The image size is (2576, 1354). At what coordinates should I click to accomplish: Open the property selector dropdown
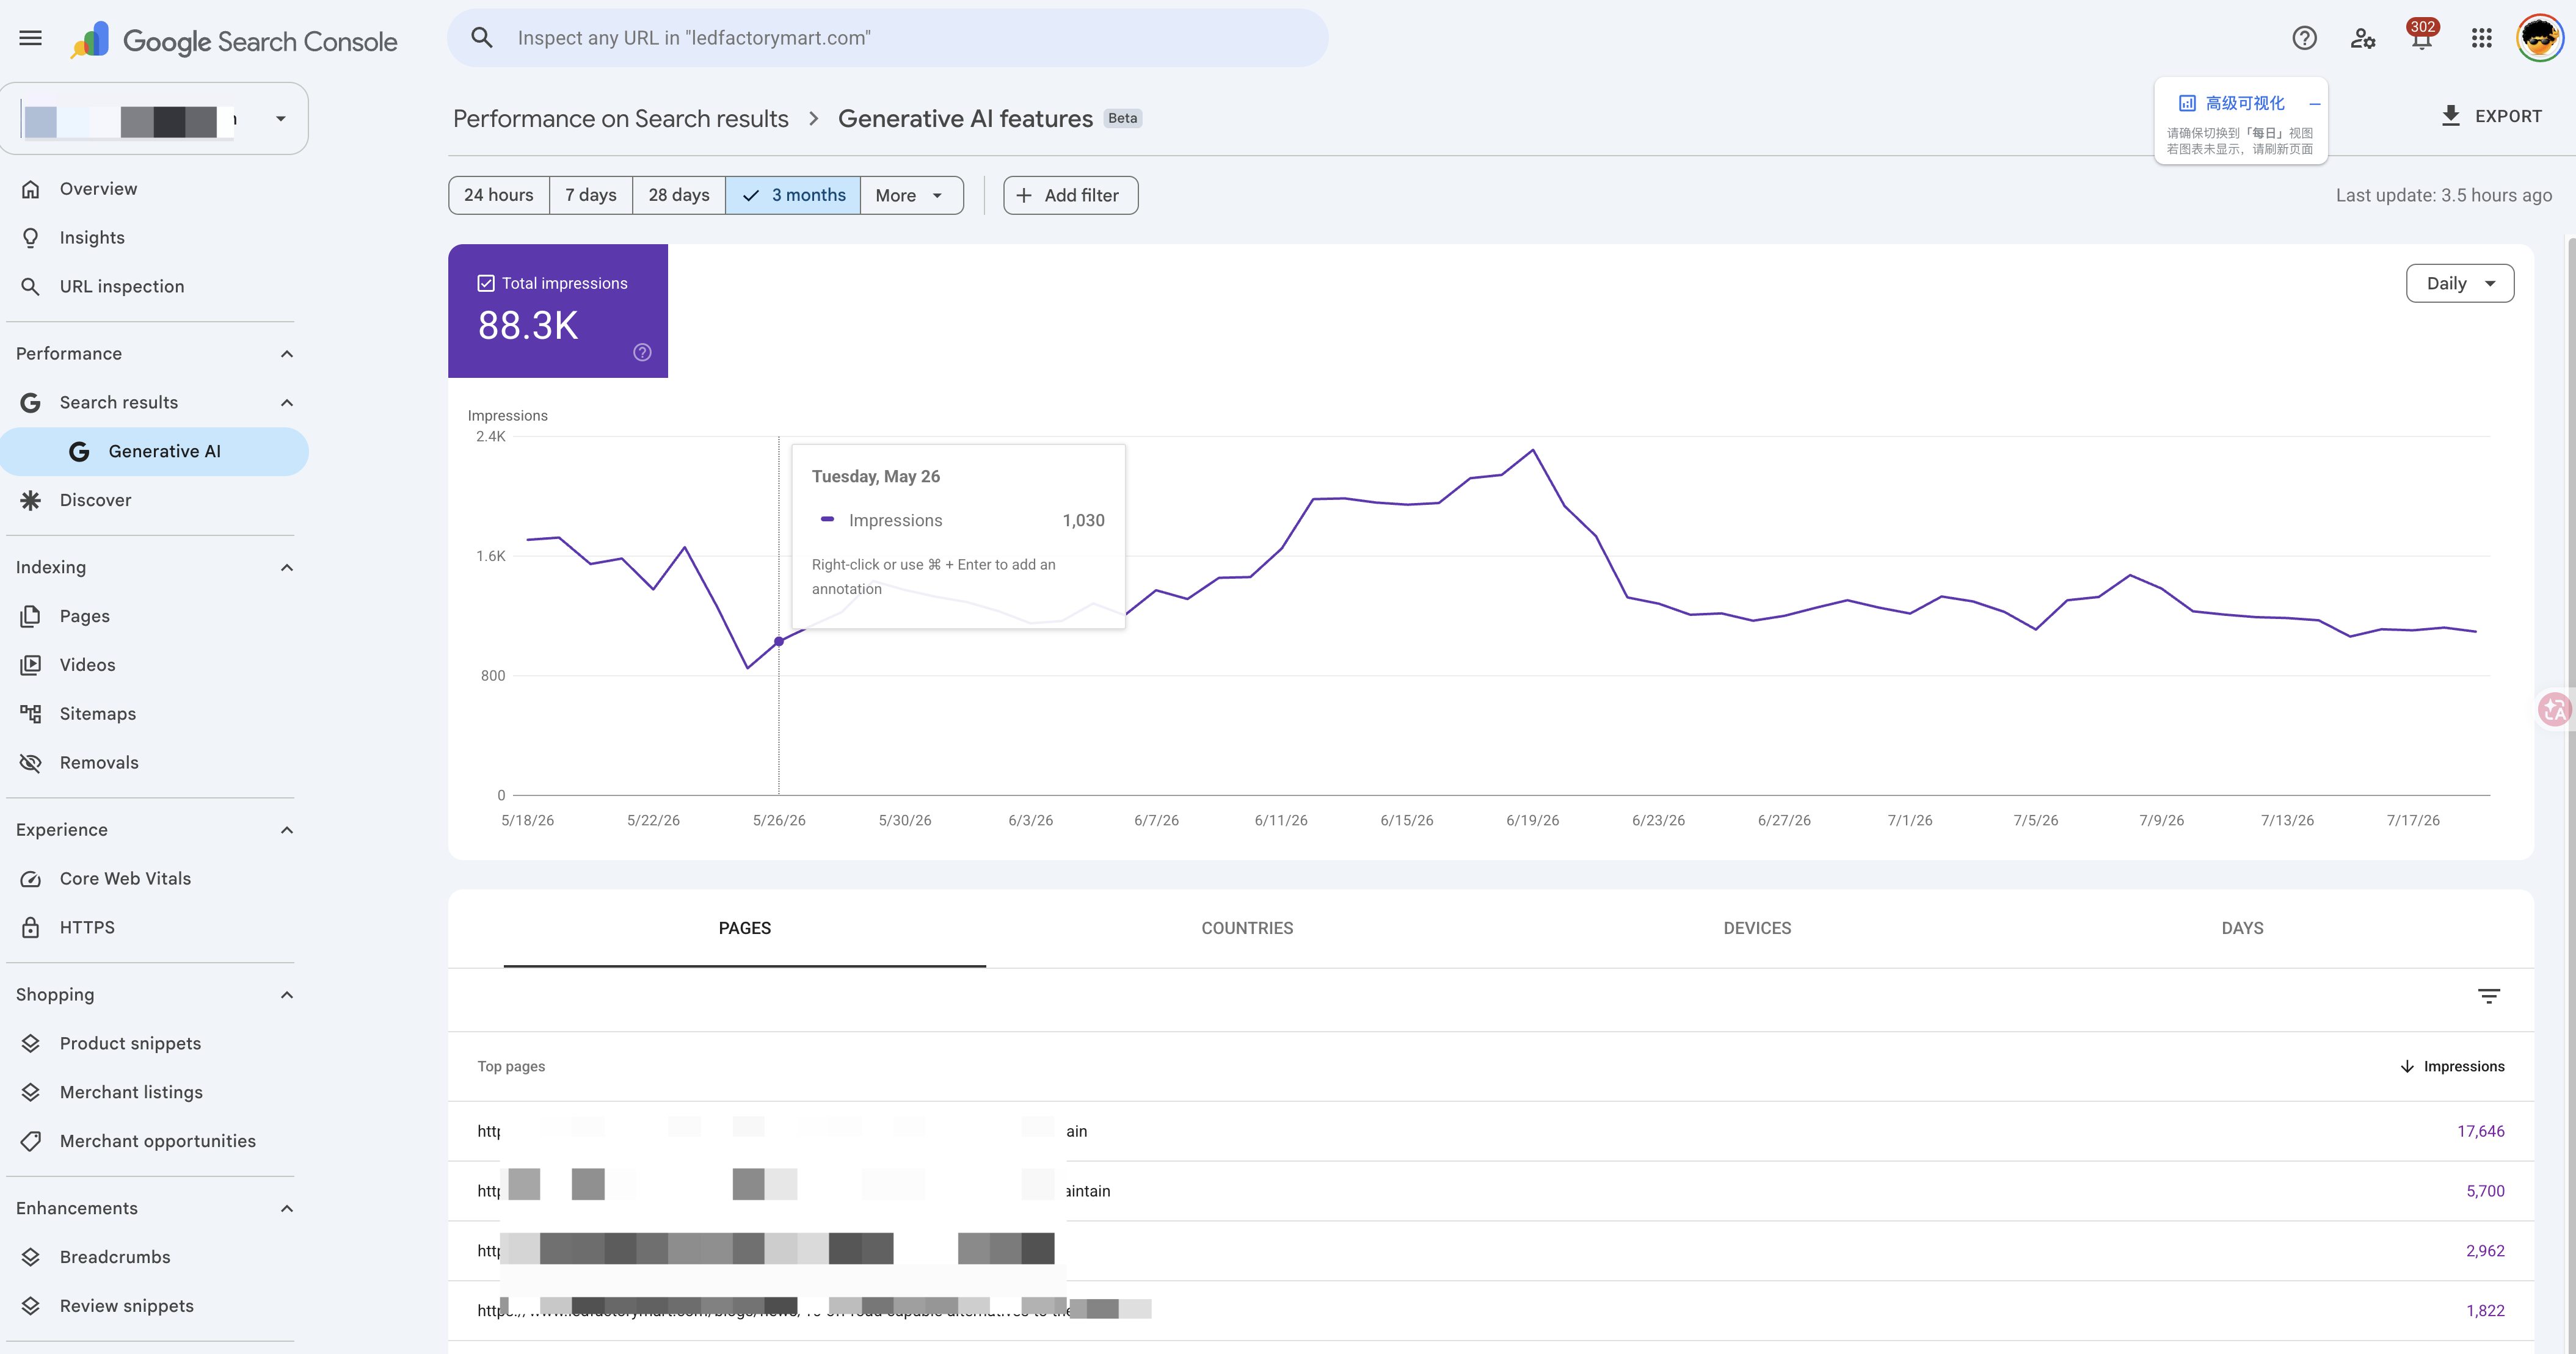click(x=154, y=119)
